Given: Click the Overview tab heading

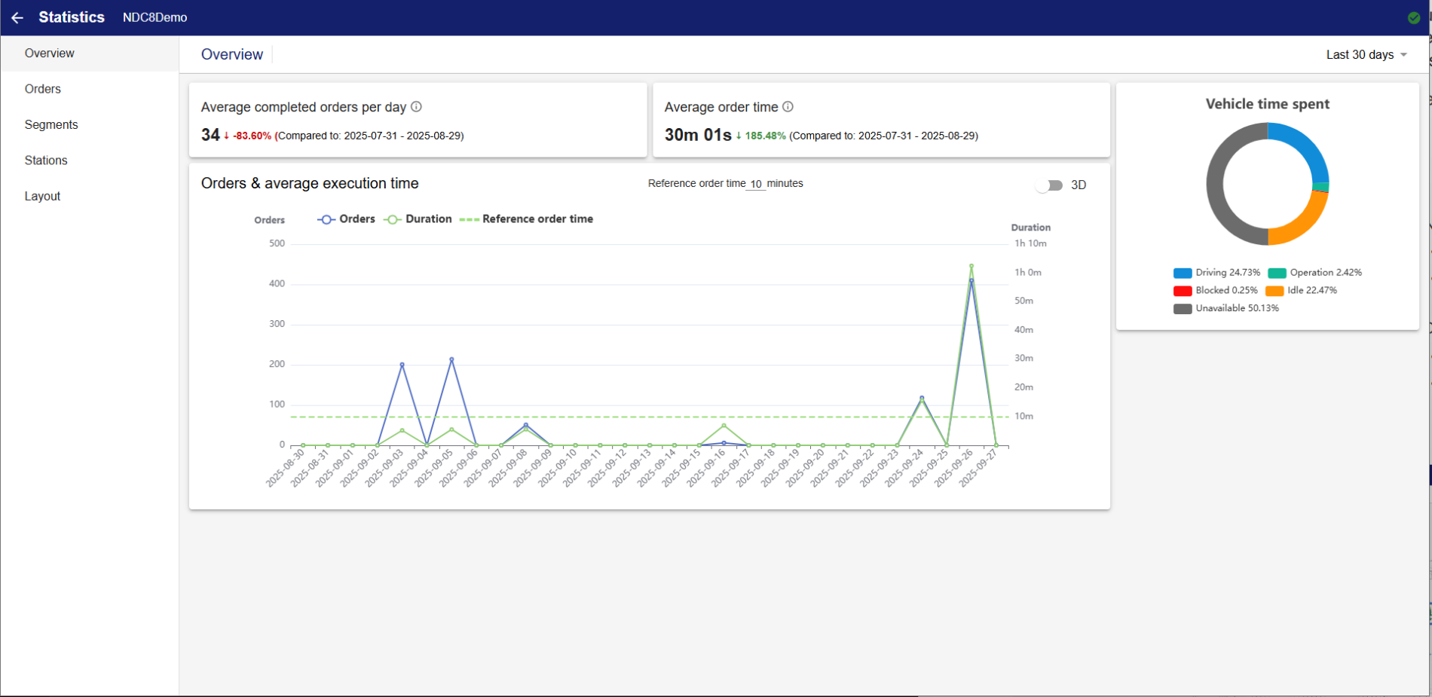Looking at the screenshot, I should click(232, 54).
